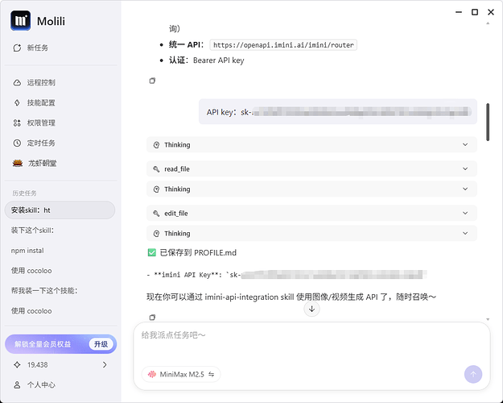Select history task 帮我装一下这个技能:
Image resolution: width=503 pixels, height=403 pixels.
60,291
